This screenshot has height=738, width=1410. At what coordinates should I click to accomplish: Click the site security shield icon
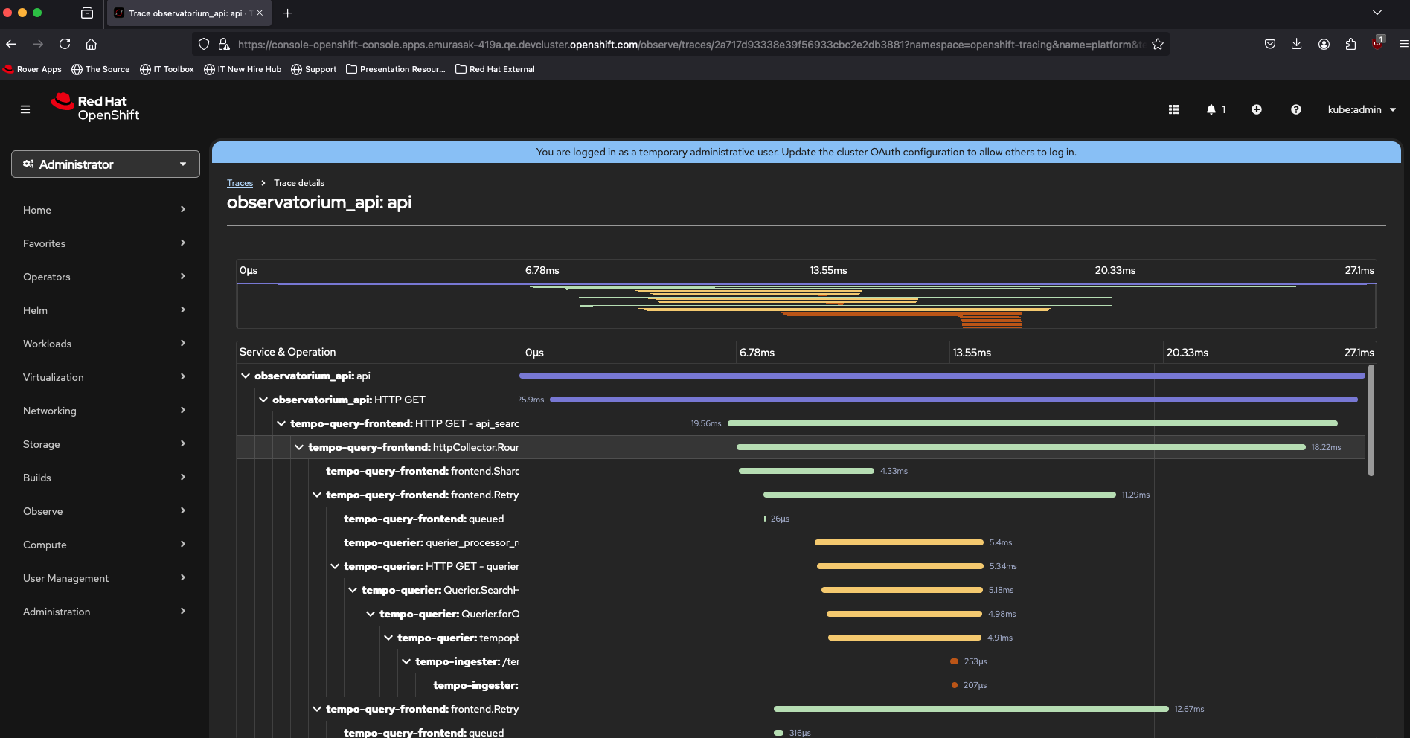point(204,44)
